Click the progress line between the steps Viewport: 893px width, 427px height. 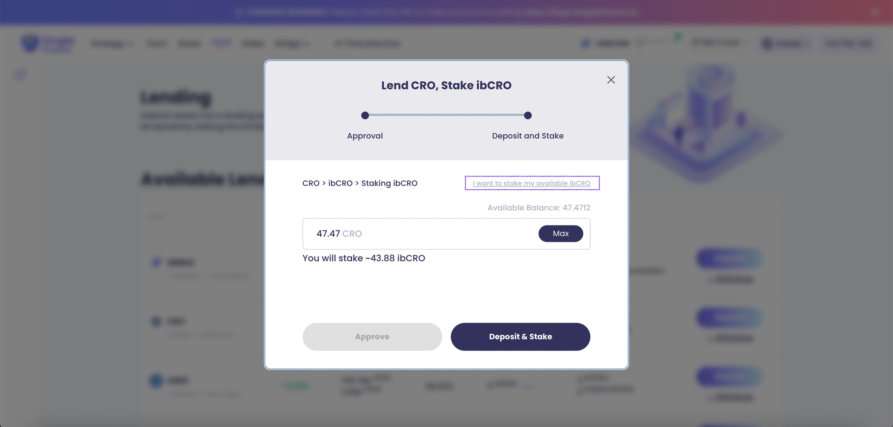(x=446, y=115)
